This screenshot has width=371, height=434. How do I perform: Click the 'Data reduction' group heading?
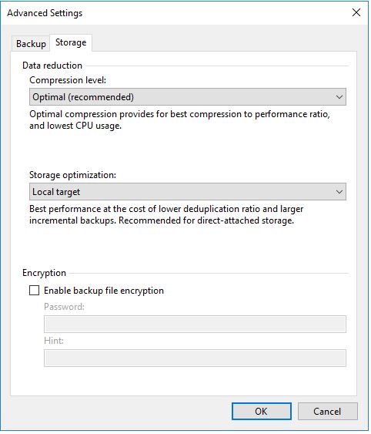tap(52, 66)
